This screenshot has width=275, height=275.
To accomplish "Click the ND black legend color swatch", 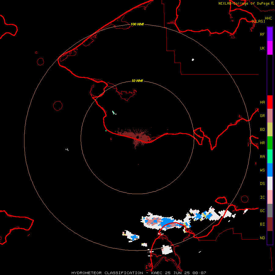I will (270, 238).
